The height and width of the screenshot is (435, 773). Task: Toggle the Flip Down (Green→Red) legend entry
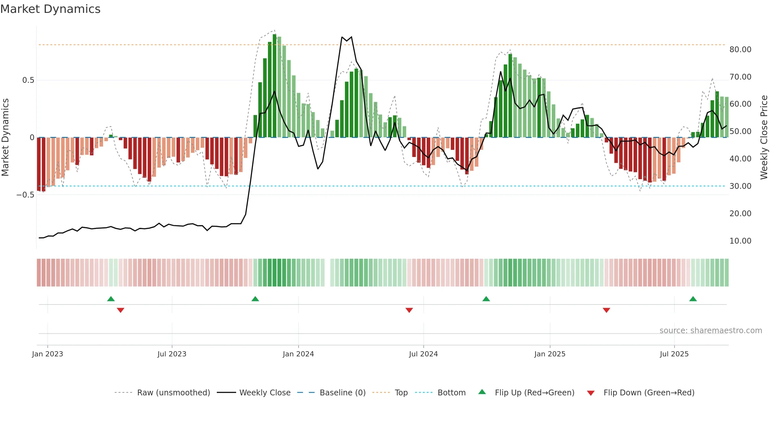(641, 392)
